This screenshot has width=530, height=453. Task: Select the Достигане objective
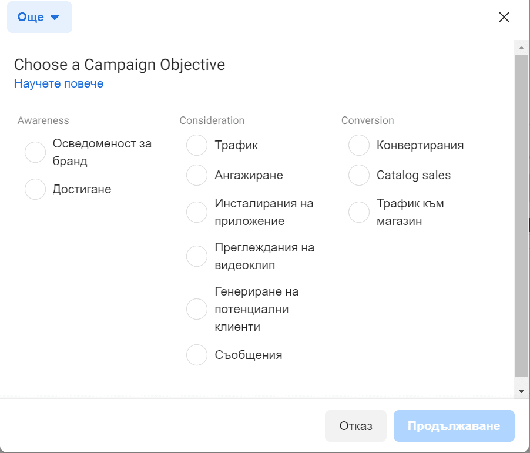point(35,189)
